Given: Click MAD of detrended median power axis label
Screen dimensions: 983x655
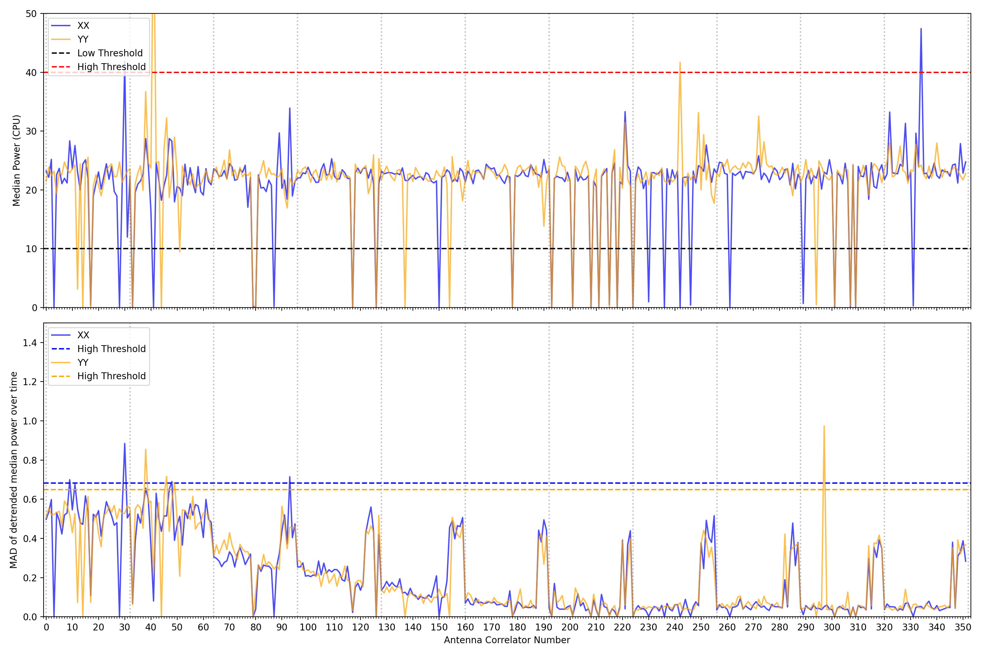Looking at the screenshot, I should (13, 470).
